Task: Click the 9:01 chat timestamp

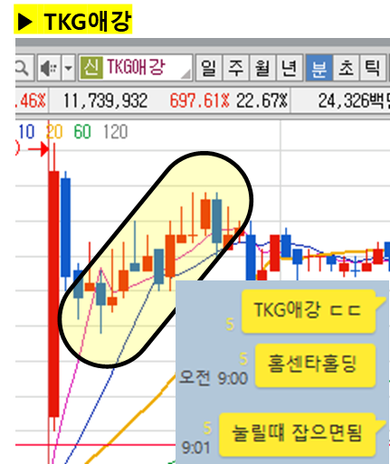Action: click(195, 448)
